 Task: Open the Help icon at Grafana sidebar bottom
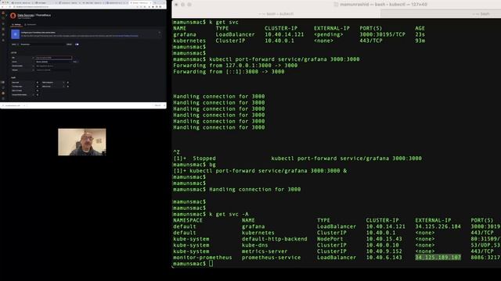coord(3,99)
